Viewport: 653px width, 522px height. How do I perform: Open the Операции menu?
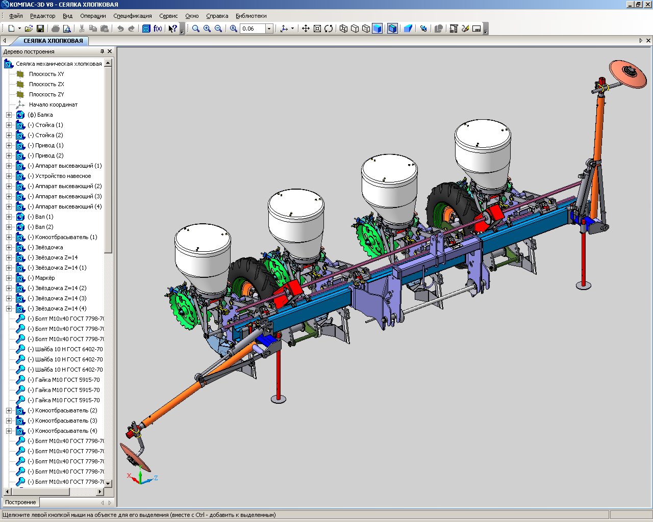[x=93, y=16]
